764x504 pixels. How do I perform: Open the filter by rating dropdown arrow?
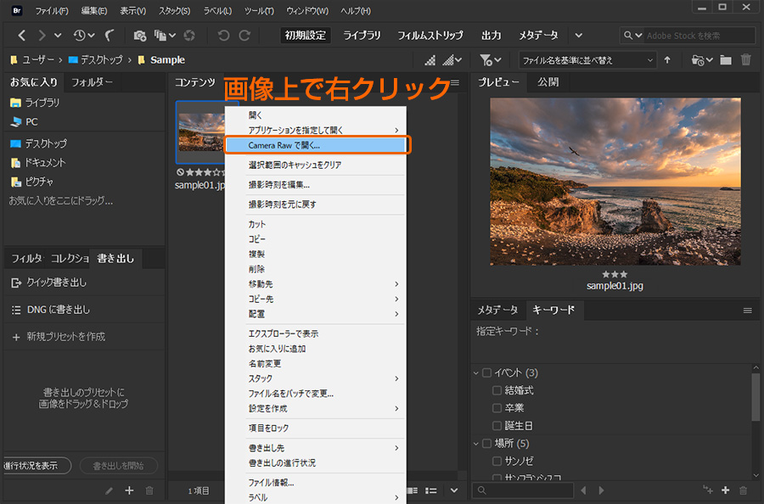tap(497, 60)
